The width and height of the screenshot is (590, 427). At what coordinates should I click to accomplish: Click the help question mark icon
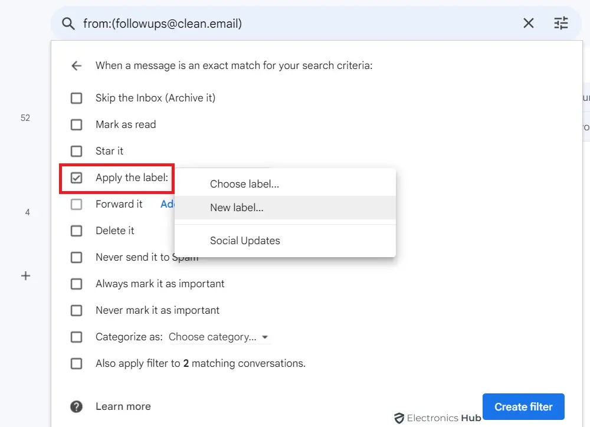pos(76,406)
